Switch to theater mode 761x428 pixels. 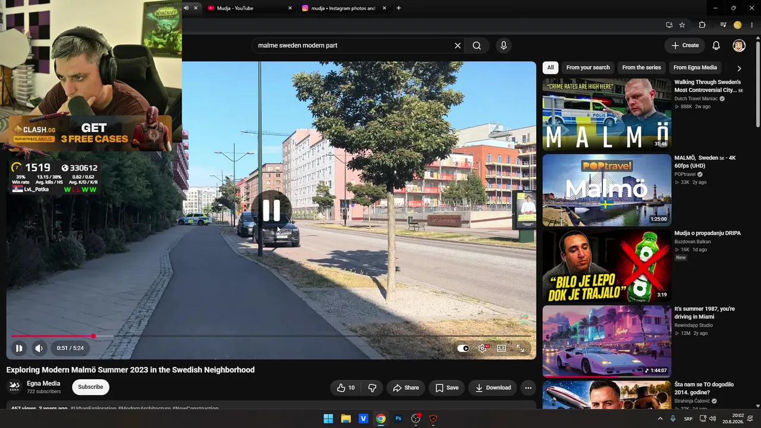(x=501, y=348)
